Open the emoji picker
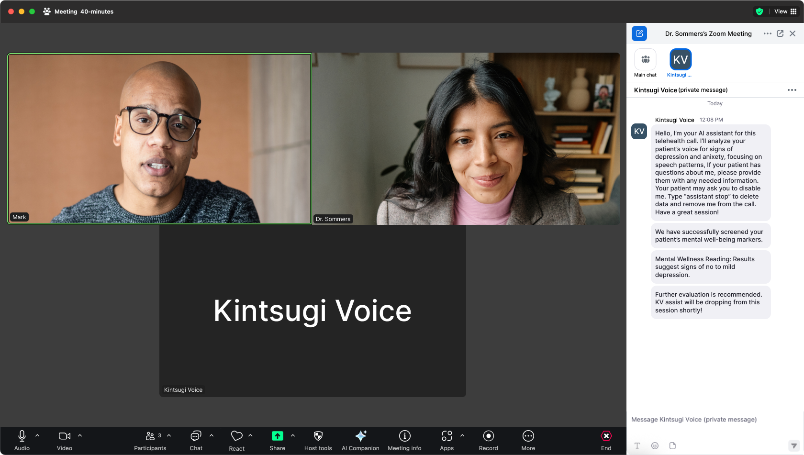 [655, 445]
